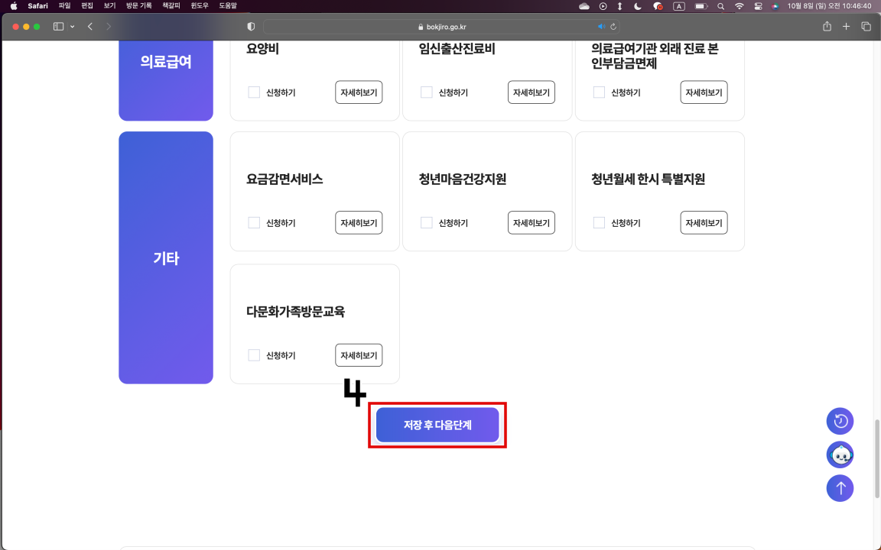The image size is (881, 550).
Task: Show all tabs using tab overview icon
Action: 865,25
